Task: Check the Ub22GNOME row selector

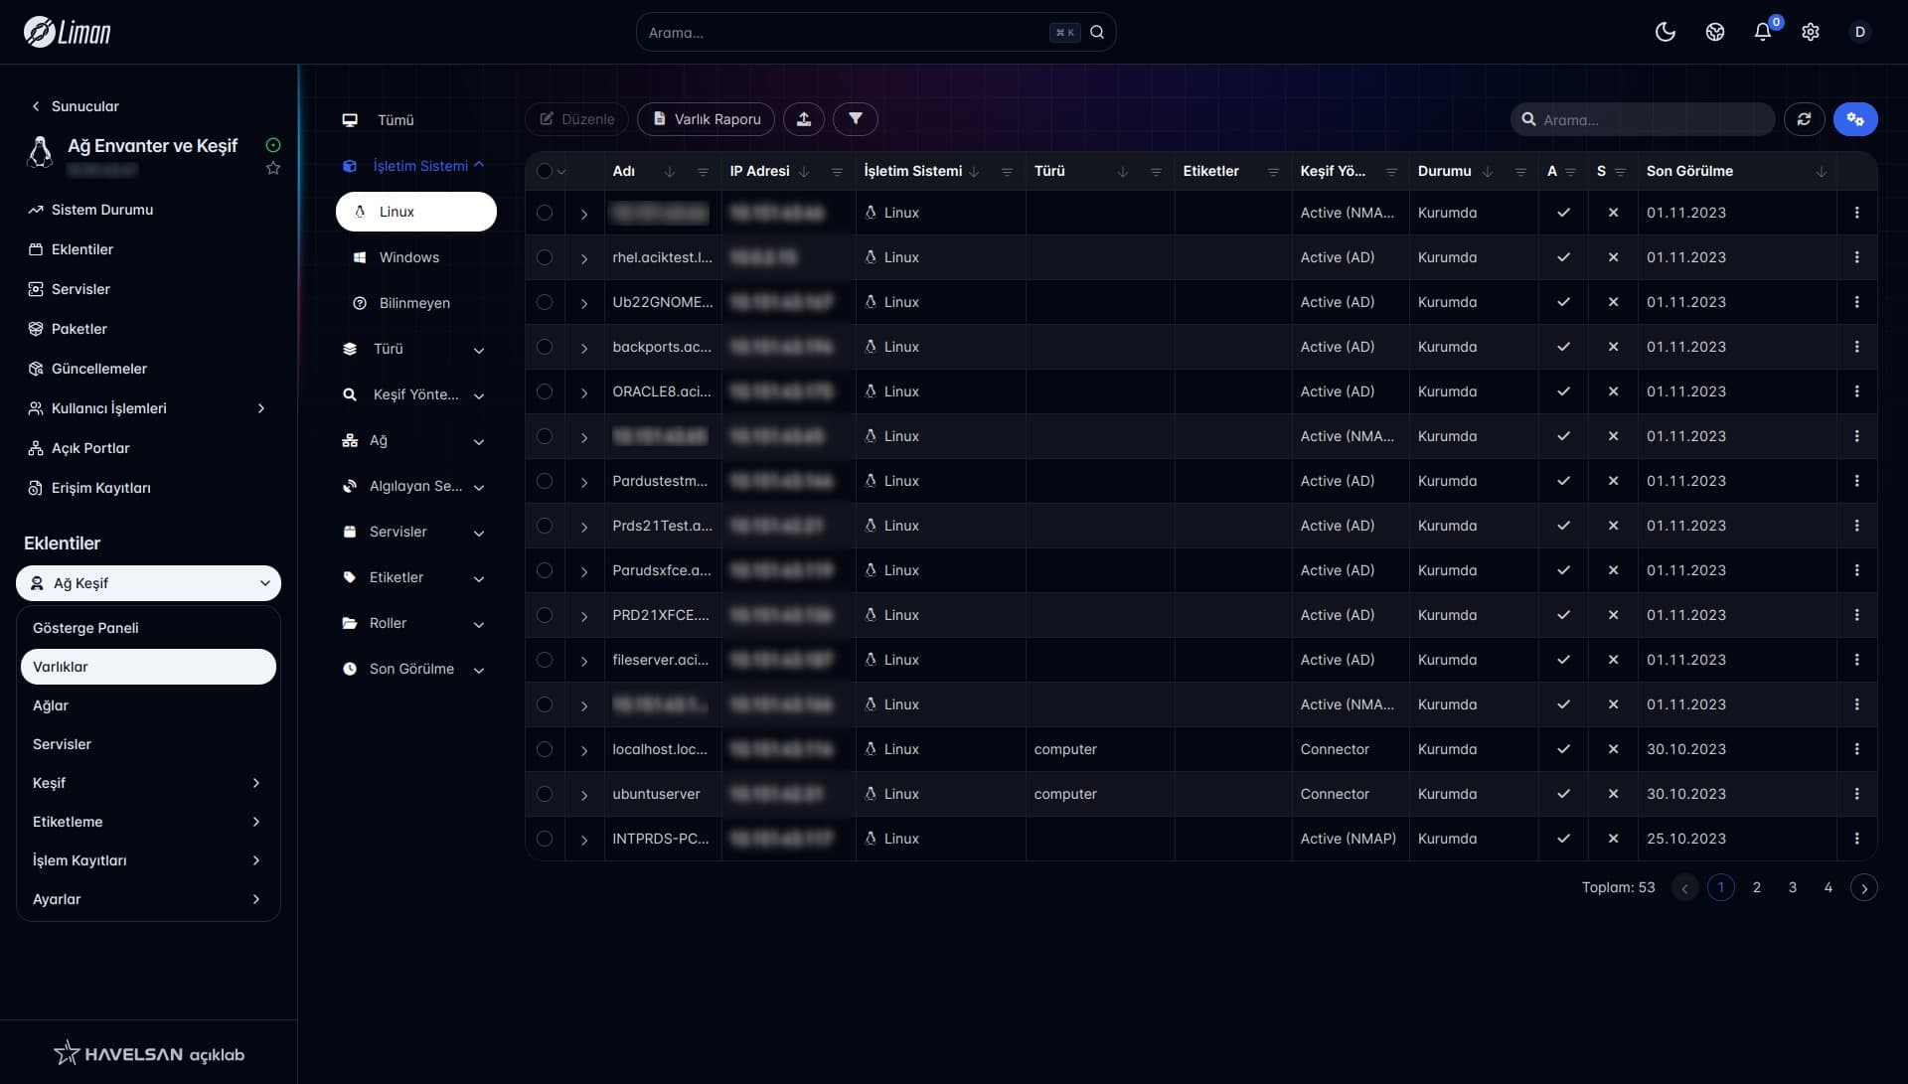Action: coord(545,302)
